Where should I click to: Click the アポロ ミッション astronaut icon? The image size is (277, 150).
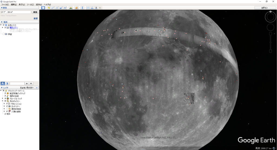(x=9, y=104)
